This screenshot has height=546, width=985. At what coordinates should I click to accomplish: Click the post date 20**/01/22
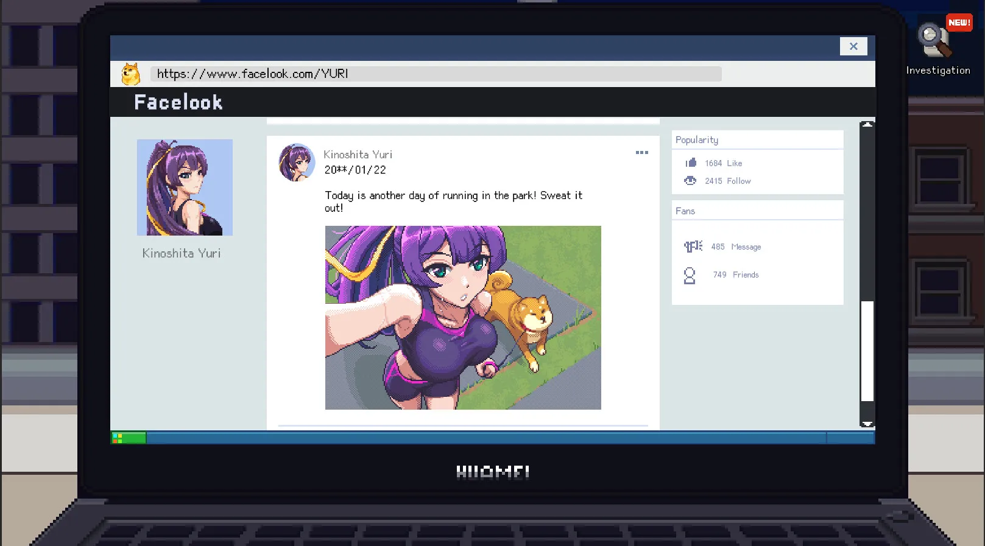pyautogui.click(x=355, y=170)
